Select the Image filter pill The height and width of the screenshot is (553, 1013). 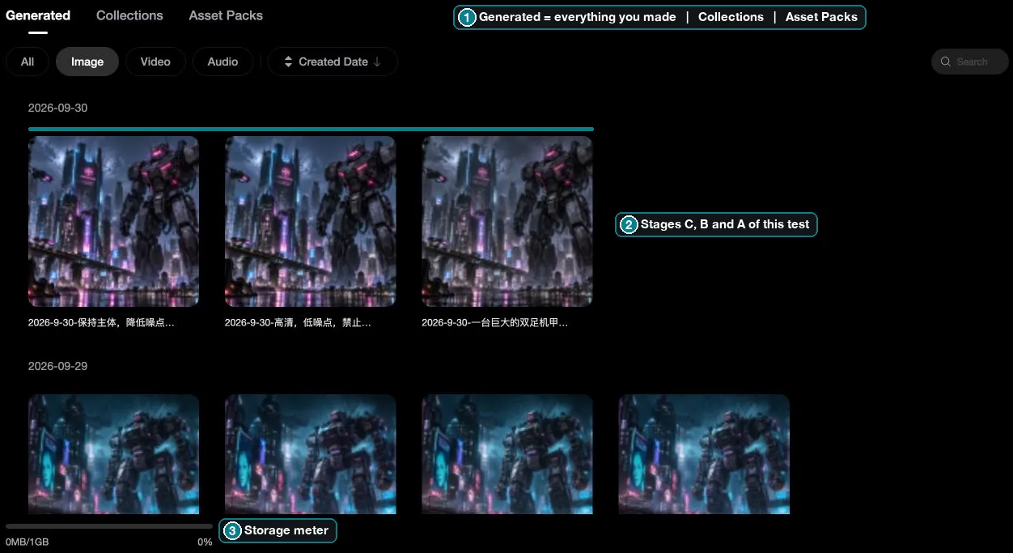tap(87, 62)
